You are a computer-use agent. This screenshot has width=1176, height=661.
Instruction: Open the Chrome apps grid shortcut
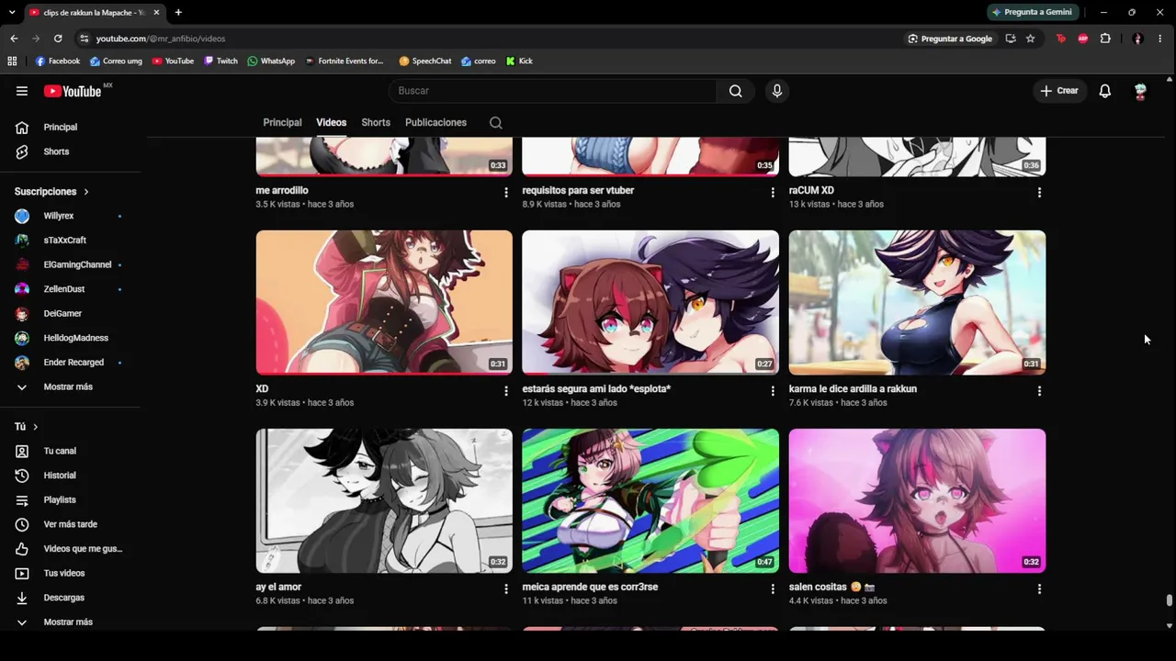[x=12, y=62]
